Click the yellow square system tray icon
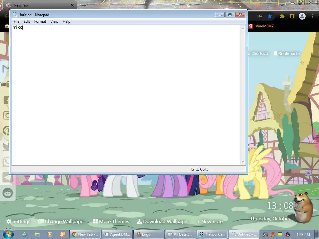This screenshot has height=239, width=319. point(280,234)
